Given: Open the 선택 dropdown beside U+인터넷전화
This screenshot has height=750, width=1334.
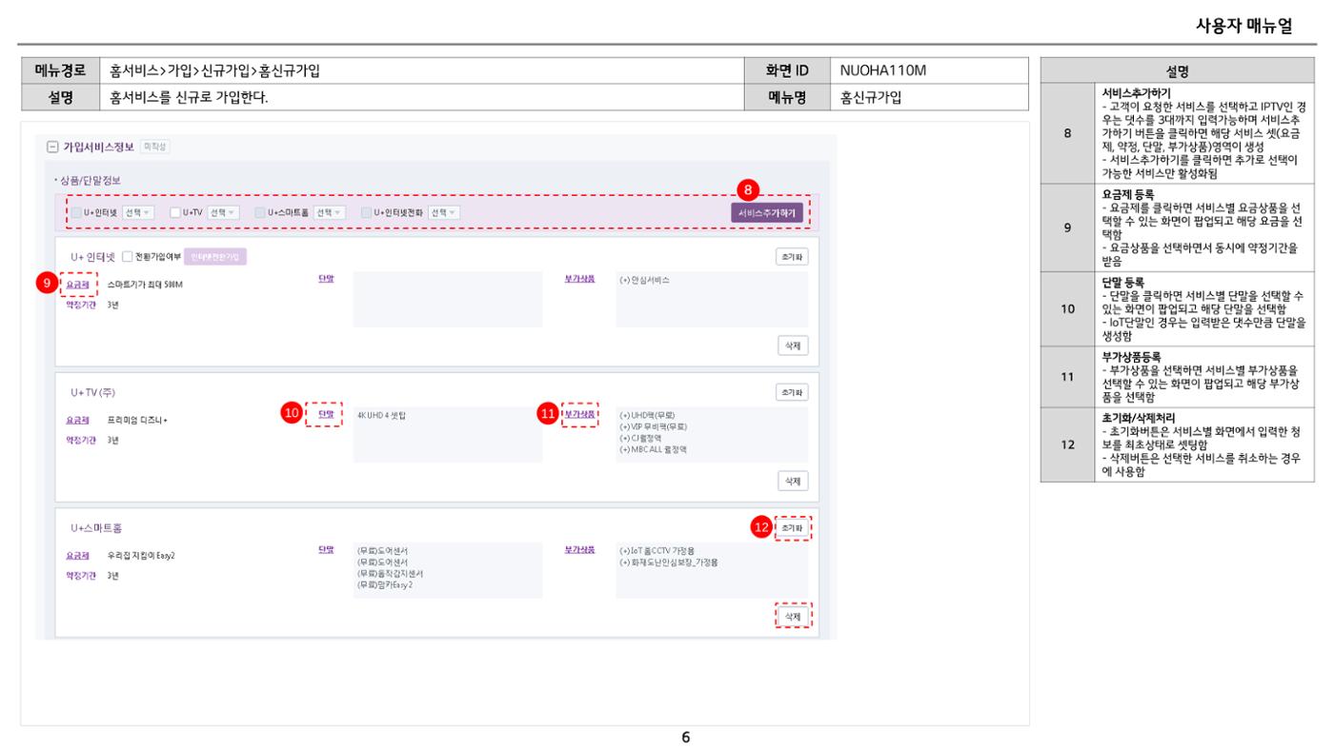Looking at the screenshot, I should [x=443, y=211].
